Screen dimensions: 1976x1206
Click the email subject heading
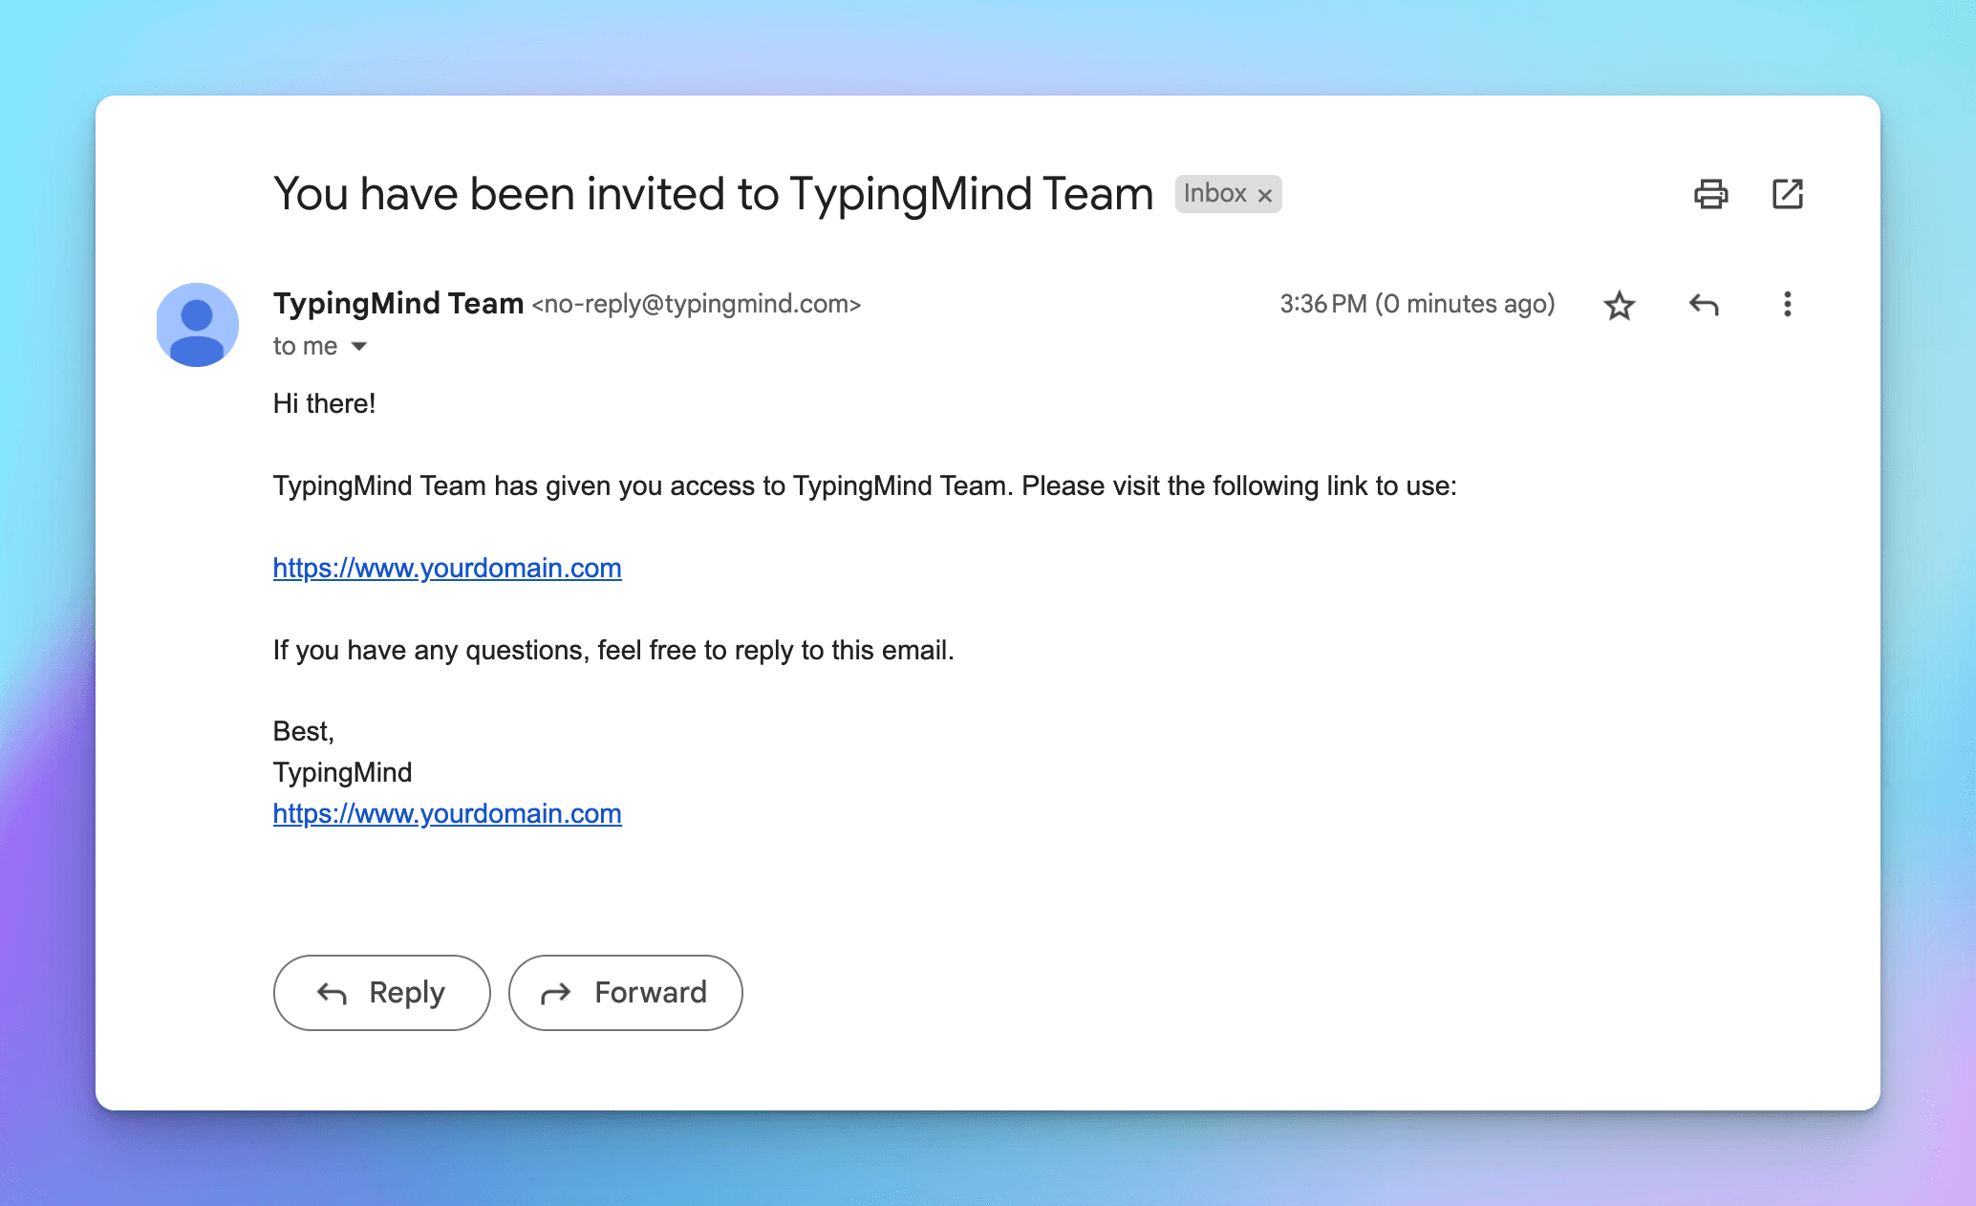(713, 194)
